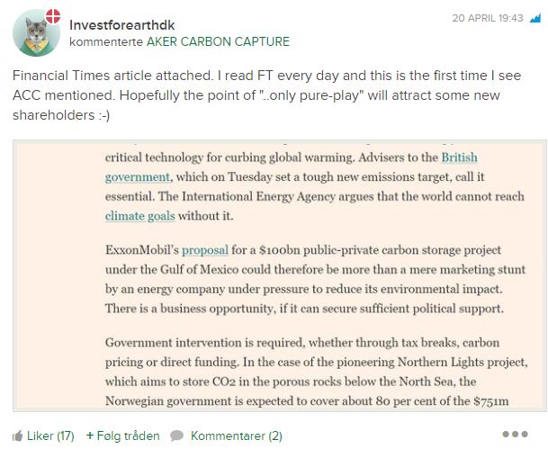This screenshot has height=449, width=548.
Task: Click the cat avatar of Investforearthdk
Action: [34, 34]
